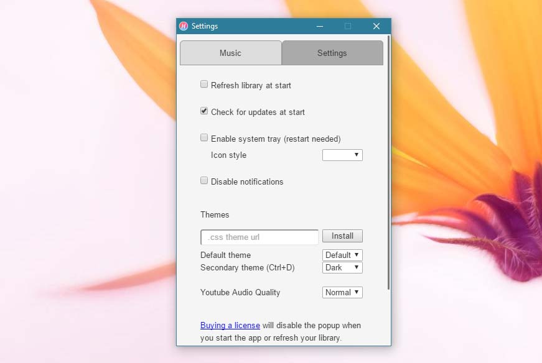The height and width of the screenshot is (363, 542).
Task: Click the empty desktop wallpaper area
Action: pyautogui.click(x=75, y=186)
